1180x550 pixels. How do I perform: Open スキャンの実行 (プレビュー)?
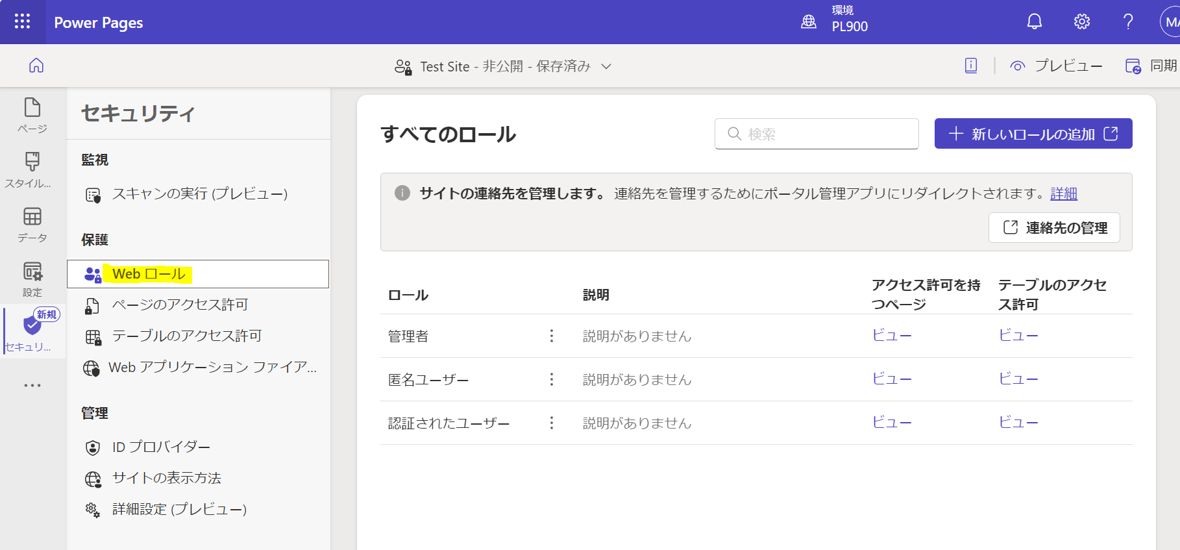pos(199,194)
